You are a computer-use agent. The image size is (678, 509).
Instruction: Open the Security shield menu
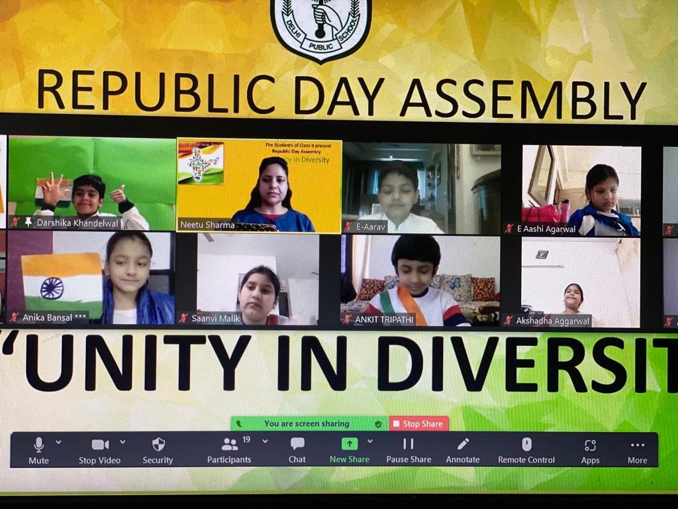tap(158, 451)
